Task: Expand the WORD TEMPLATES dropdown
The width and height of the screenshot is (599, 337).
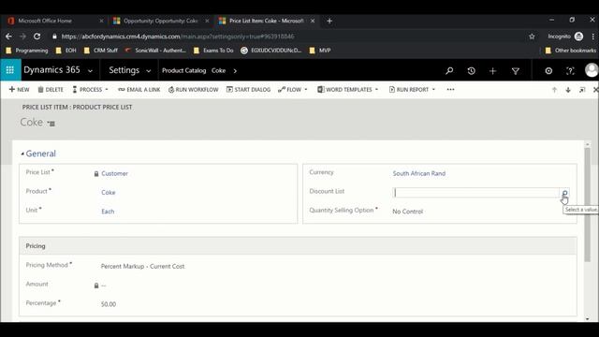Action: tap(376, 90)
